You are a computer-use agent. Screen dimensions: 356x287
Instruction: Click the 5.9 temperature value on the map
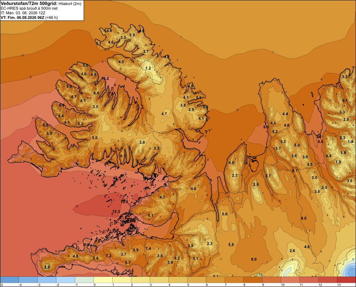pos(136,250)
